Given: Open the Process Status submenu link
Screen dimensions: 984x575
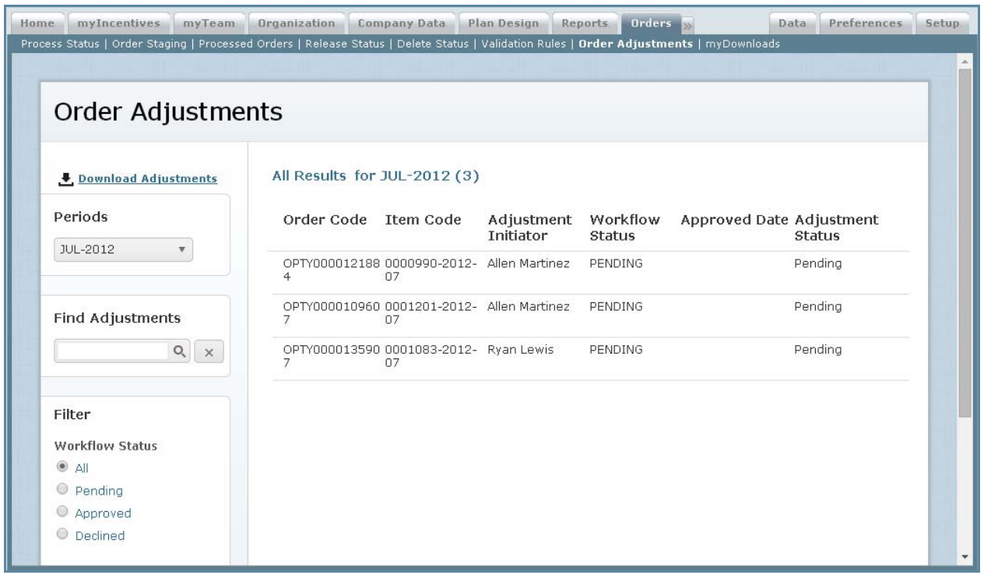Looking at the screenshot, I should [62, 44].
